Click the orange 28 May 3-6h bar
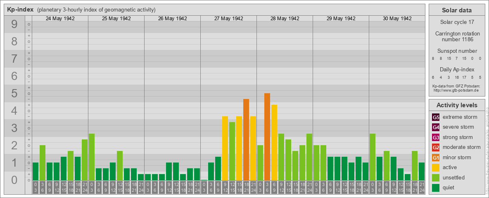The width and height of the screenshot is (489, 198). 267,137
